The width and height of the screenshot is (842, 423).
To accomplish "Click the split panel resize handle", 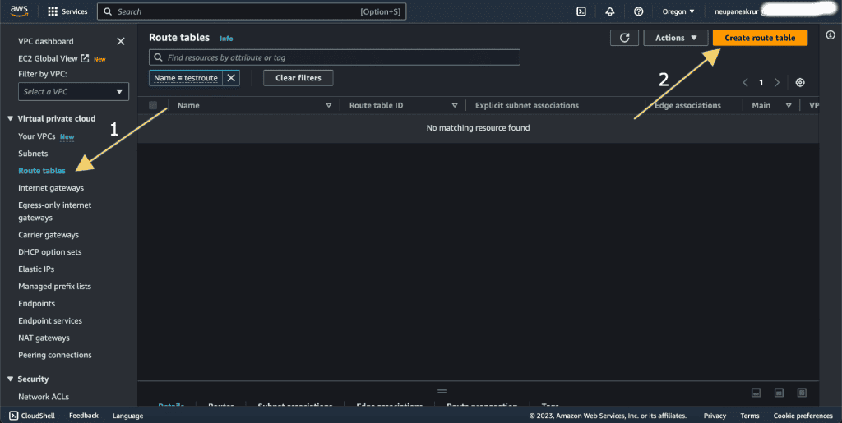I will tap(442, 391).
